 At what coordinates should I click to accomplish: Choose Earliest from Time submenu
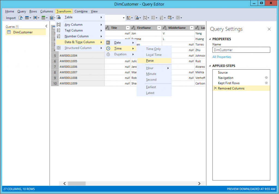click(x=154, y=87)
